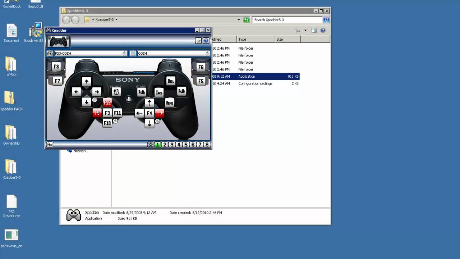This screenshot has height=259, width=460.
Task: Open the Explorer view options dropdown arrow
Action: [x=305, y=31]
